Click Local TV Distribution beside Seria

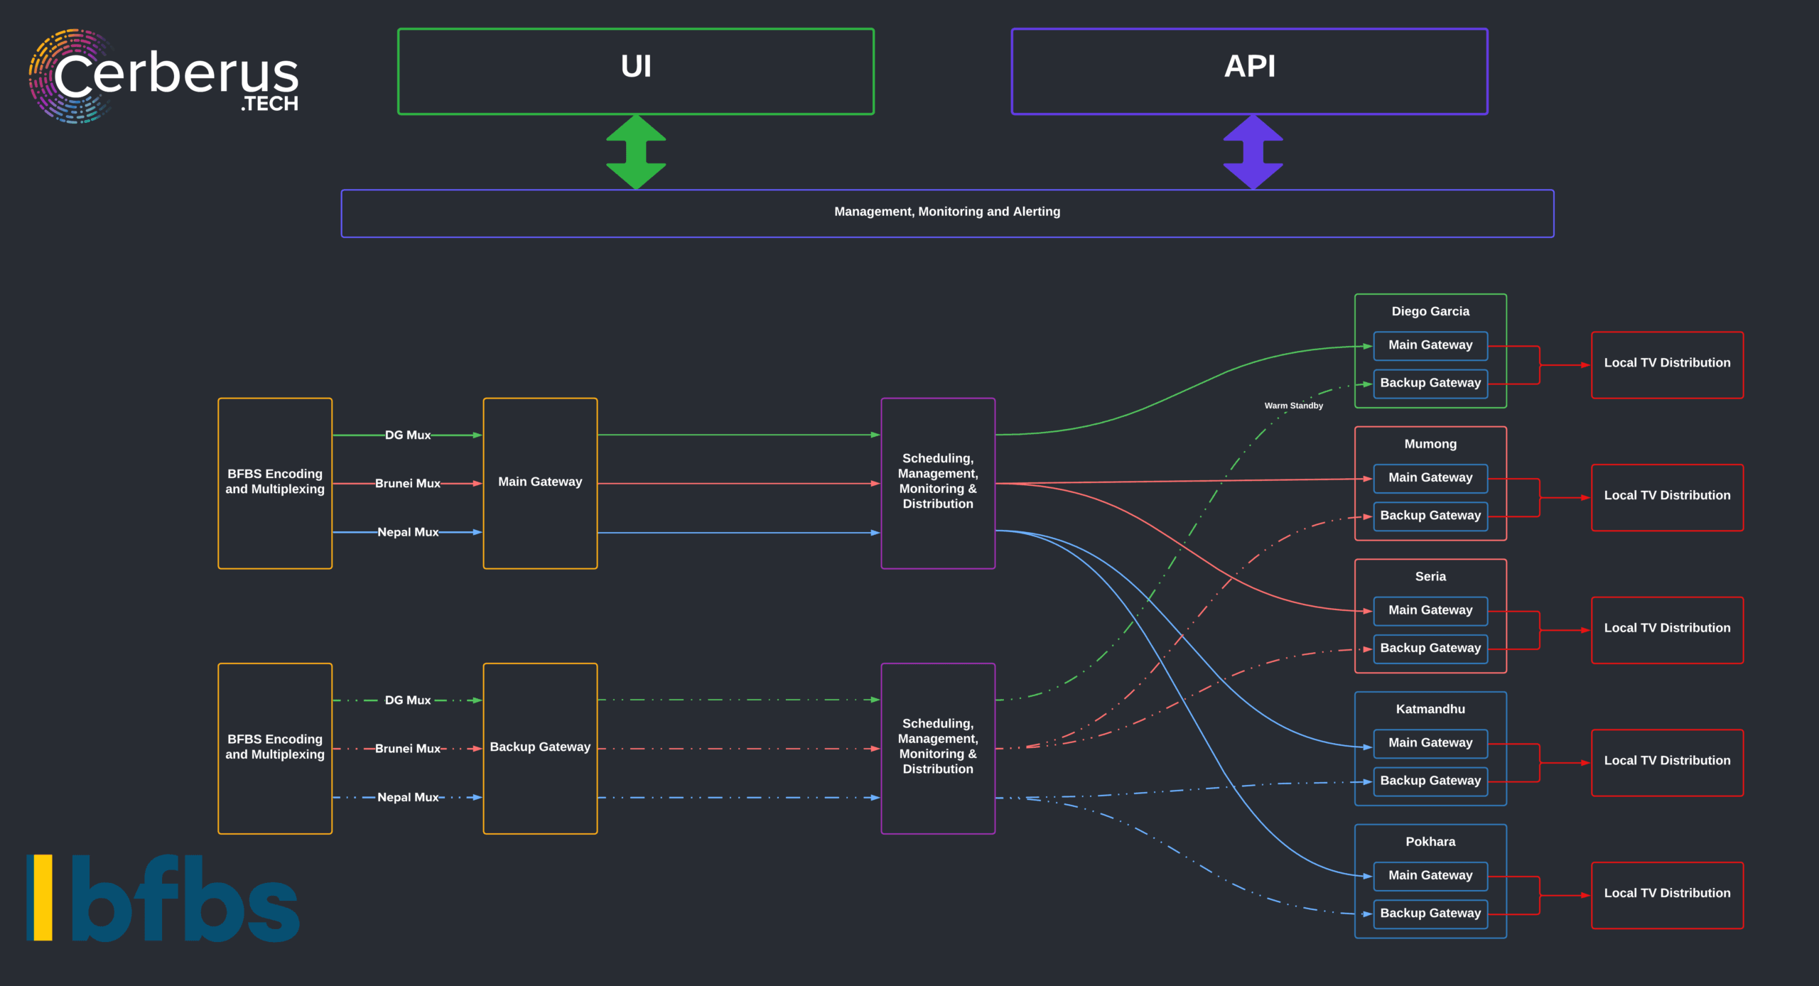pos(1667,630)
